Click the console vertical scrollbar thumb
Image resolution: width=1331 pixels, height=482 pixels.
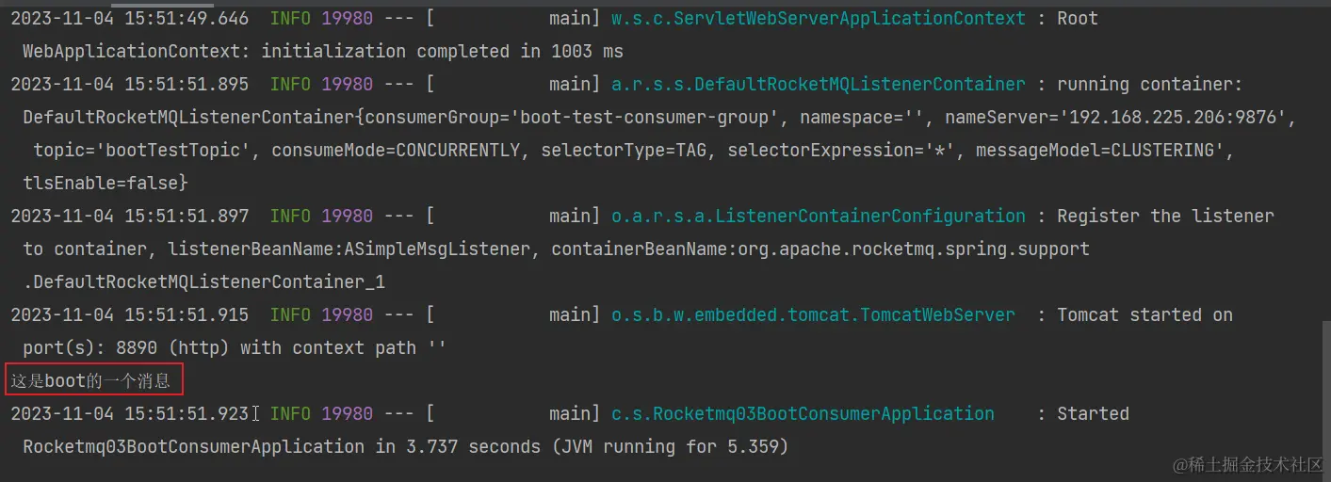(x=1326, y=400)
